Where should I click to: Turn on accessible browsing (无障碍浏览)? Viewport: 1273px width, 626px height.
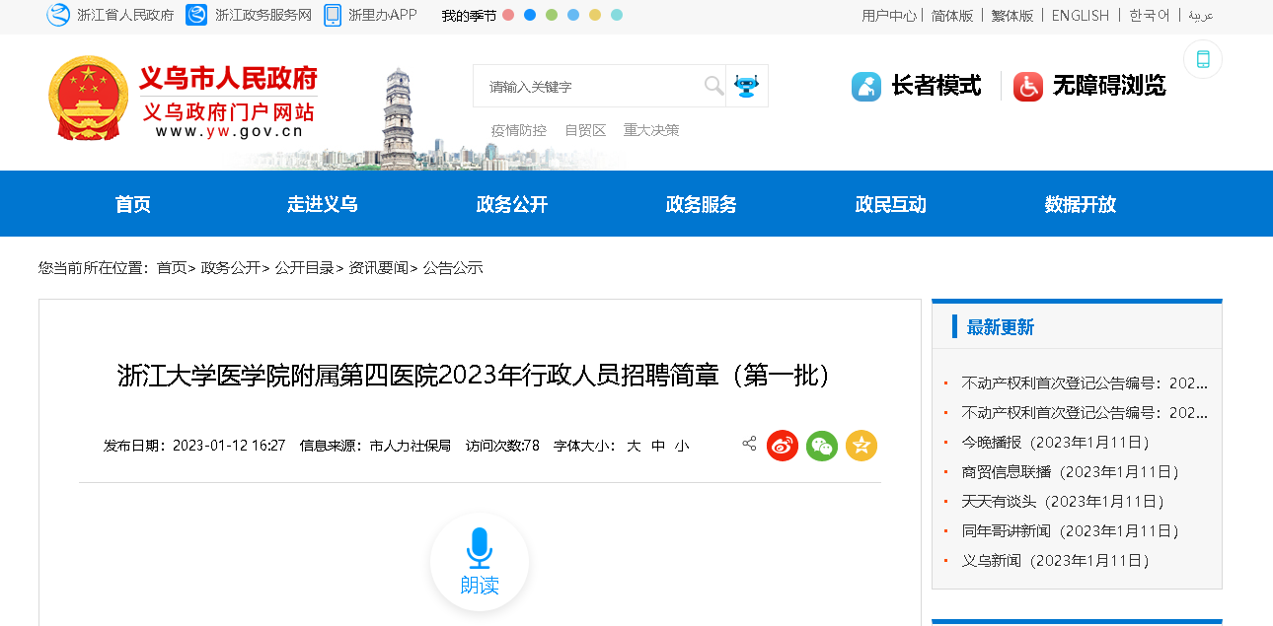1089,86
